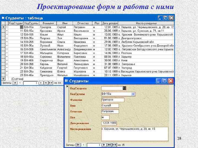The height and width of the screenshot is (148, 198).
Task: Select the Фамилия column header
Action: (48, 23)
